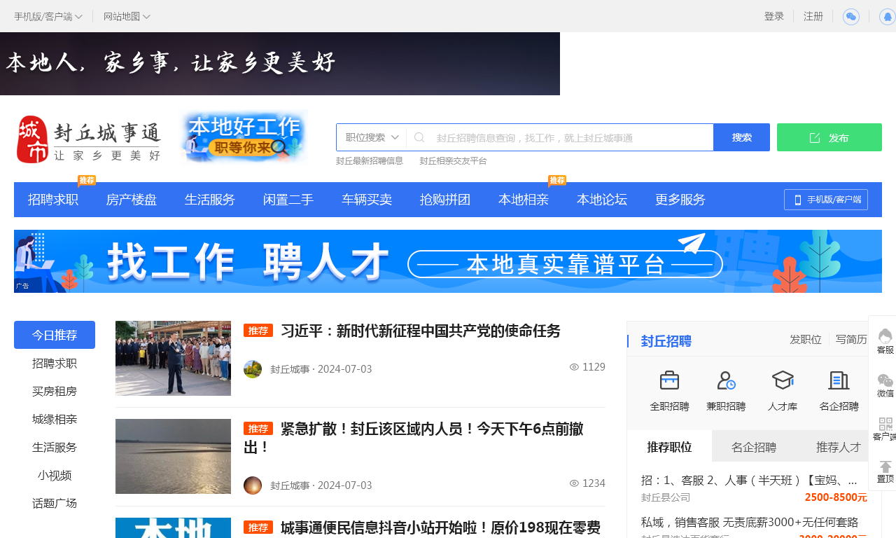This screenshot has width=896, height=538.
Task: Click thumbnail of Xi Jinping article
Action: (x=173, y=358)
